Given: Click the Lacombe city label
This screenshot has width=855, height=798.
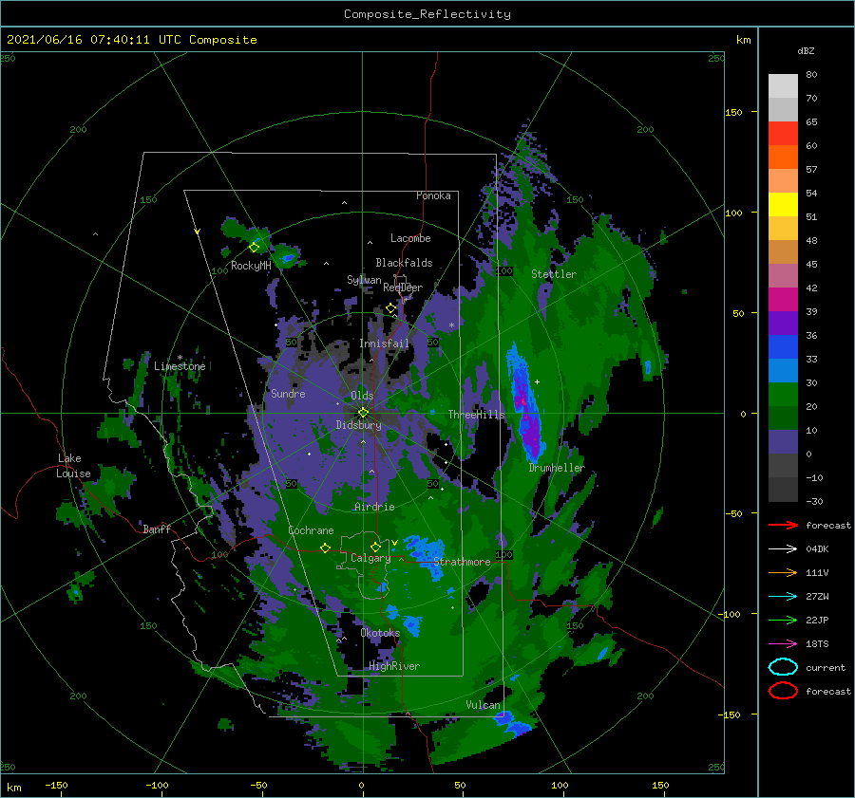Looking at the screenshot, I should (x=410, y=238).
